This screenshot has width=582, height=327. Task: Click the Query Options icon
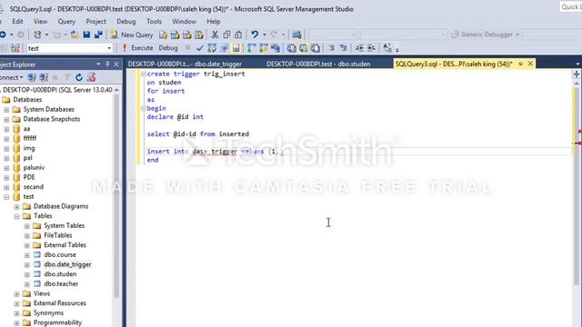pyautogui.click(x=224, y=48)
